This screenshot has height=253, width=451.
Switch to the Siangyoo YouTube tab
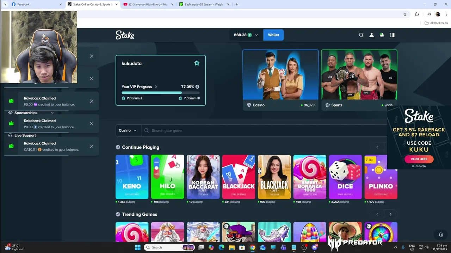pyautogui.click(x=148, y=4)
